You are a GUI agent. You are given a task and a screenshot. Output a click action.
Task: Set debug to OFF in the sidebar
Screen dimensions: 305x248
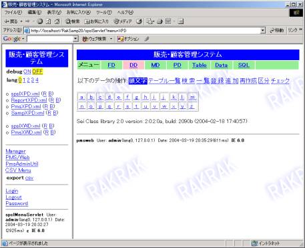[x=37, y=72]
